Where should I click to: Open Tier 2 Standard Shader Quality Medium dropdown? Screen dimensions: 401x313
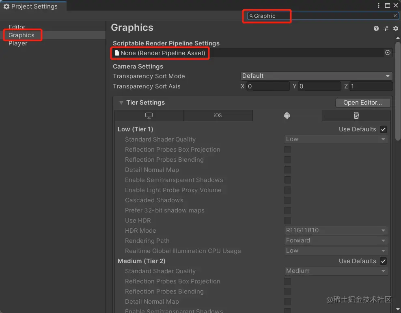click(x=336, y=271)
